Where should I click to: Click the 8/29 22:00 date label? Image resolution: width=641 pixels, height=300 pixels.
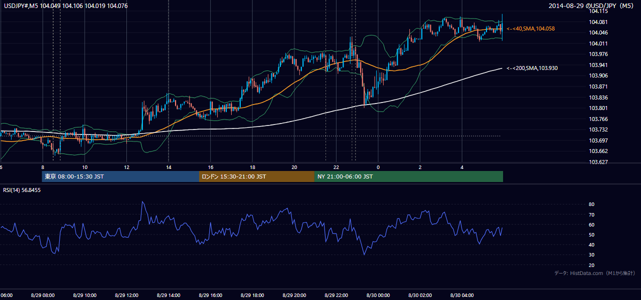coord(336,295)
